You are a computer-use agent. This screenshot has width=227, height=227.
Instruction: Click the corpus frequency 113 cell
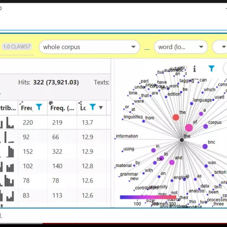(57, 195)
